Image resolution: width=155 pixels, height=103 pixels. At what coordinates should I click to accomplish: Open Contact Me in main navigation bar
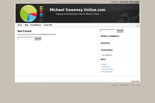48,25
